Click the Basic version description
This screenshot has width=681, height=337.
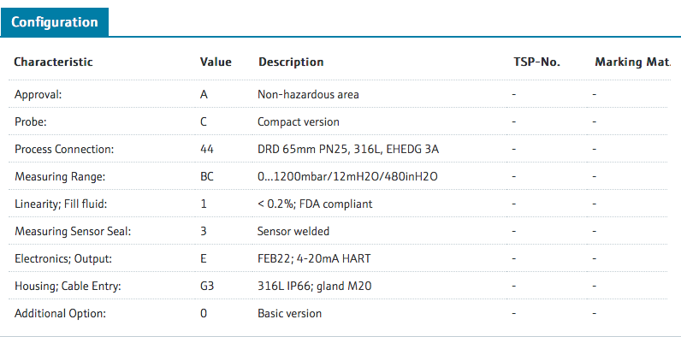coord(290,314)
